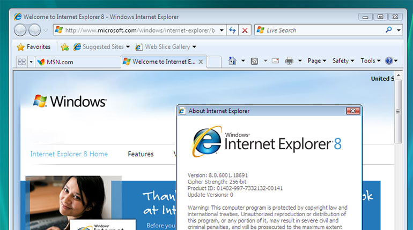Click Add to Favorites Bar icon
The height and width of the screenshot is (230, 413).
click(x=65, y=47)
